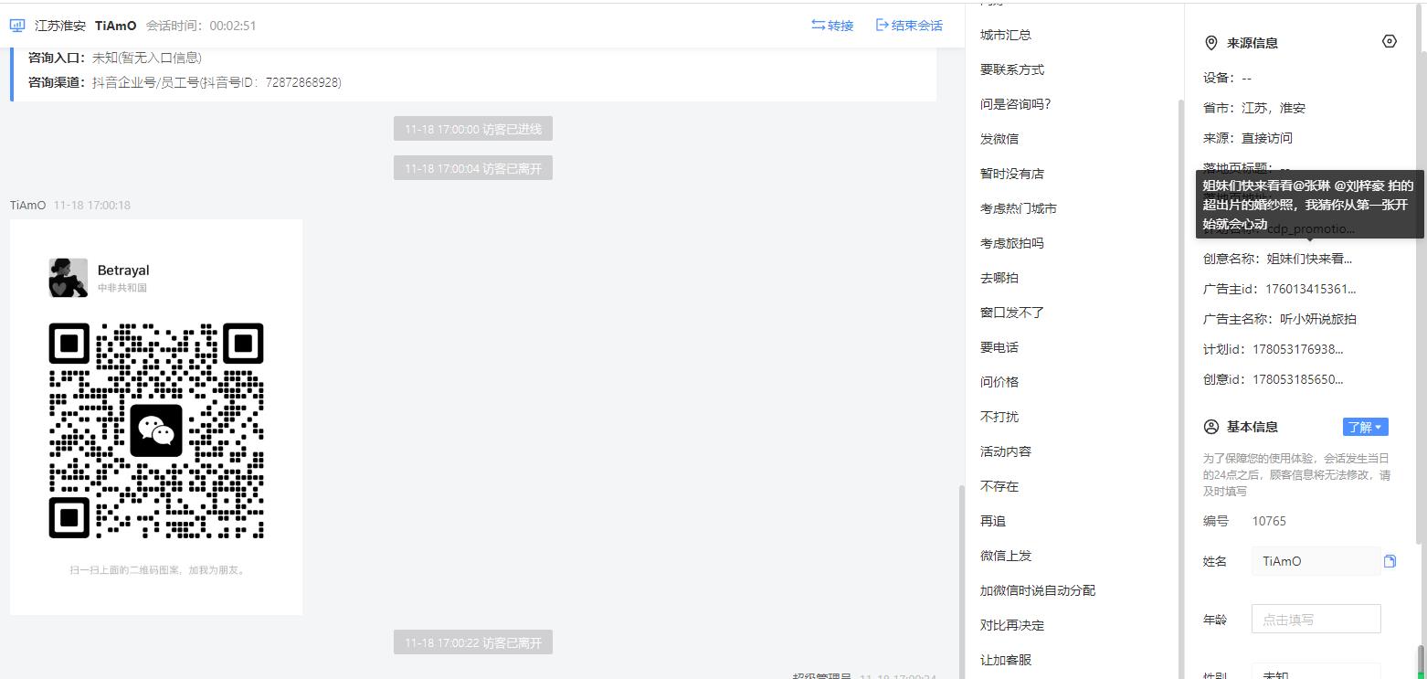Click the 计划id value 178053176938

coord(1298,349)
